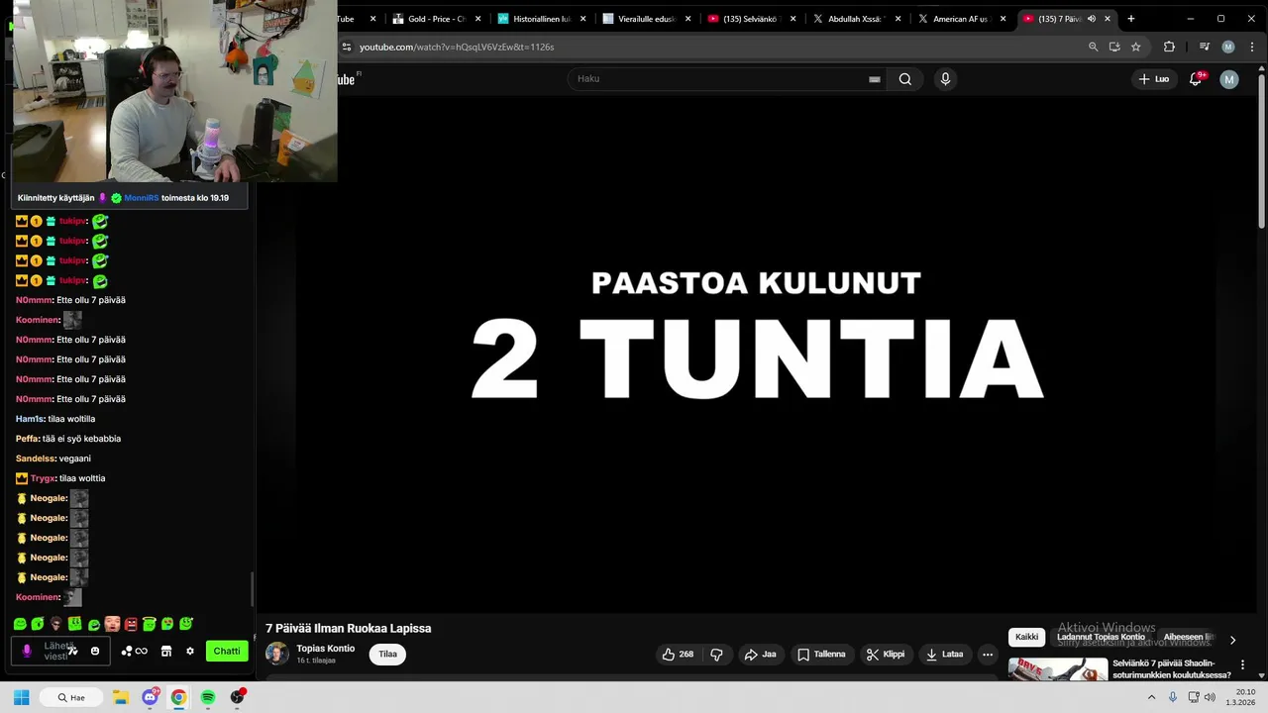Image resolution: width=1268 pixels, height=713 pixels.
Task: Share the video with Jaa
Action: [760, 654]
